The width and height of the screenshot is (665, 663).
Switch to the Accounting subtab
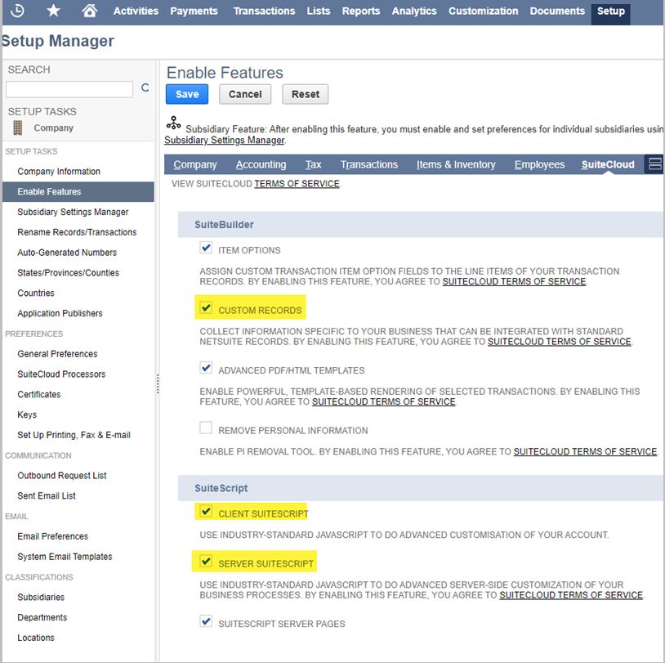coord(261,164)
